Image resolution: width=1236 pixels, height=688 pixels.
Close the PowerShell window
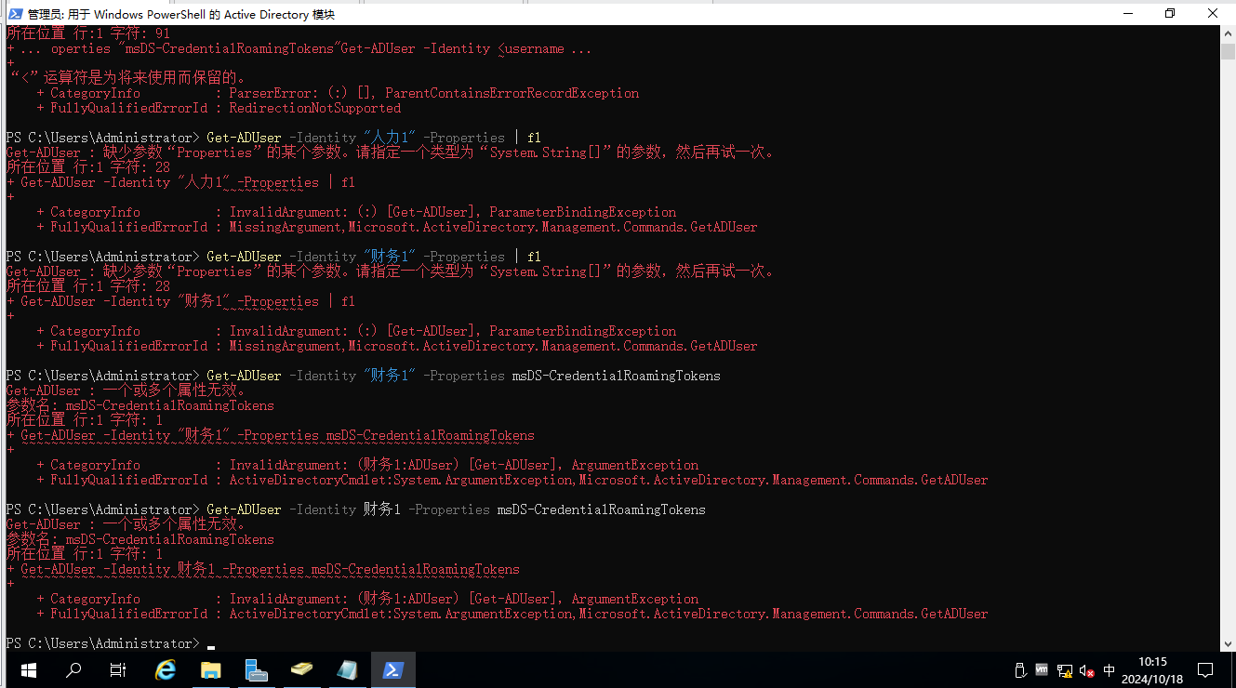(1213, 13)
